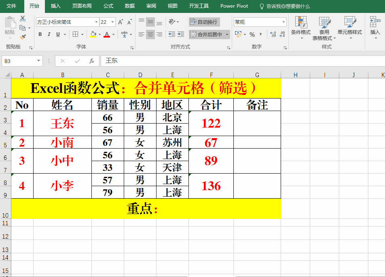Select merged cell 小南
The image size is (385, 277).
pos(62,143)
